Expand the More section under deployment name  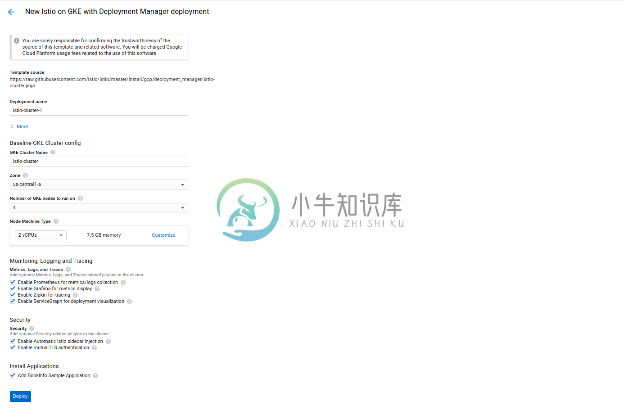point(19,127)
